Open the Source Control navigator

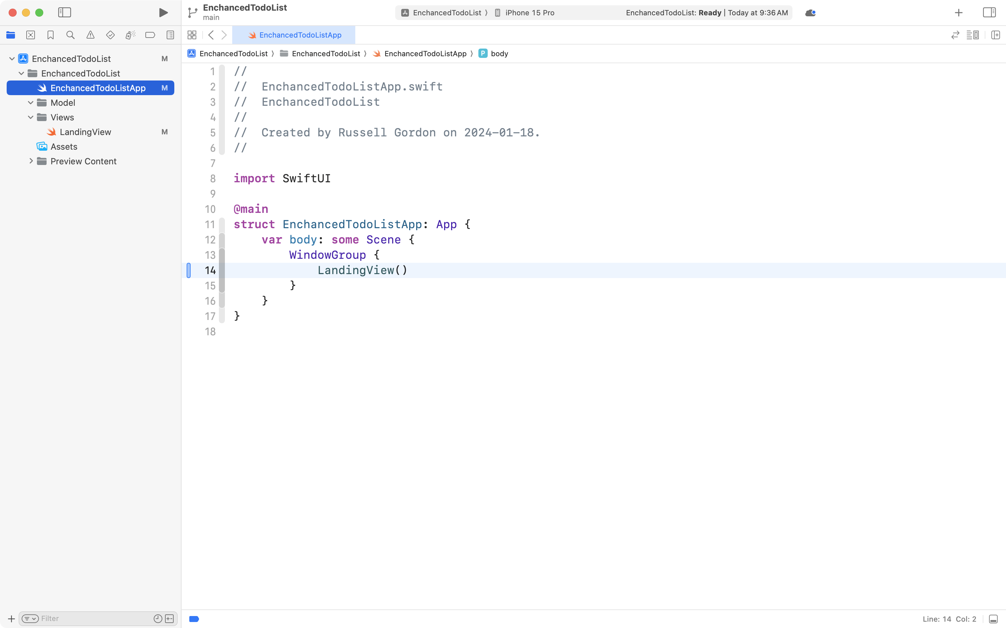31,35
